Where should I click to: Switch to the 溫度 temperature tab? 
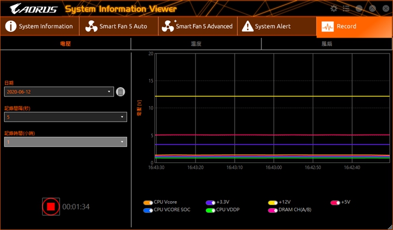(x=196, y=44)
